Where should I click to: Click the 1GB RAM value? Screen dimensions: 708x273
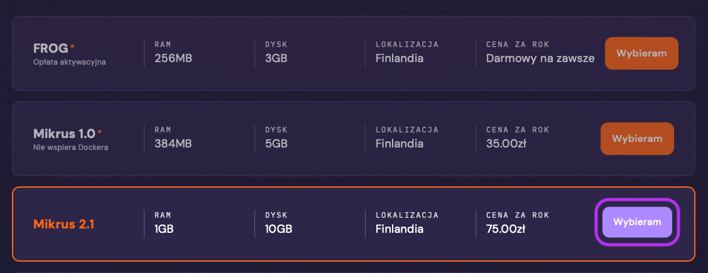[x=164, y=229]
